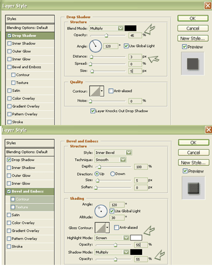Open the Gloss Contour thumbnail
212x266 pixels.
(x=102, y=228)
